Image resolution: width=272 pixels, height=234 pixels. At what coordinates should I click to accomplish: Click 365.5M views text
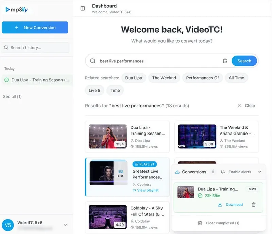click(x=236, y=146)
